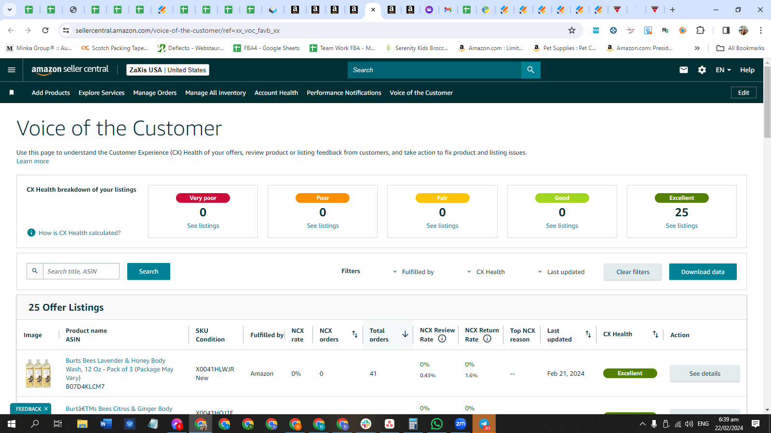Click the info icon beside 'How is CX Health calculated?'

coord(31,233)
